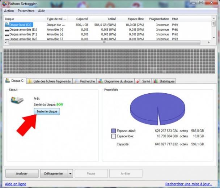Expand the Défragmenter dropdown arrow

[x=70, y=174]
